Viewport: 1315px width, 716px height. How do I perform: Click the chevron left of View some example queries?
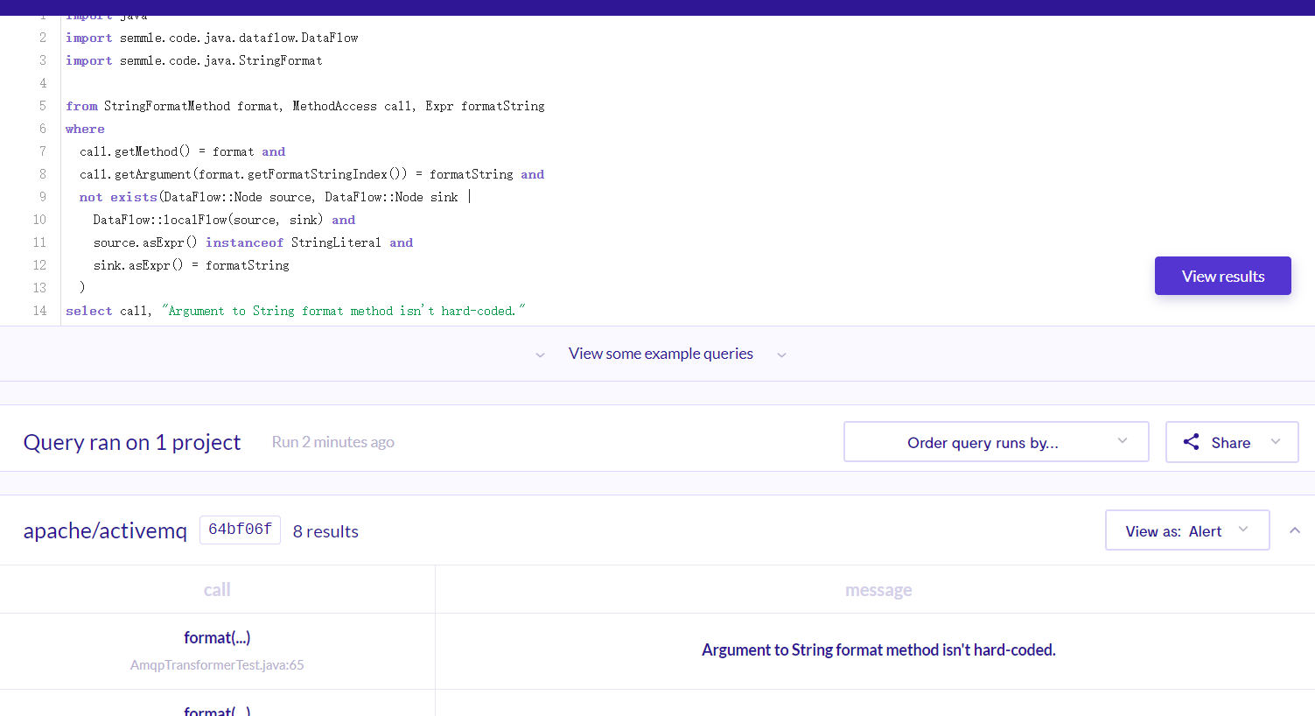pyautogui.click(x=540, y=354)
